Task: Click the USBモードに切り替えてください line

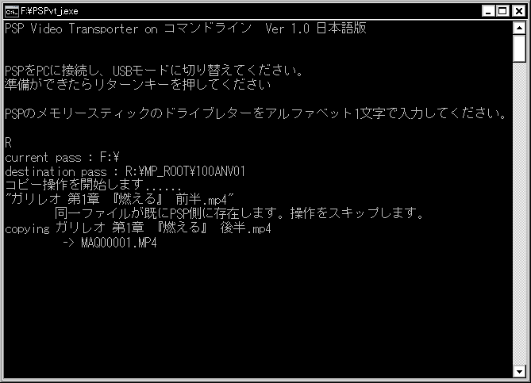Action: click(x=154, y=71)
